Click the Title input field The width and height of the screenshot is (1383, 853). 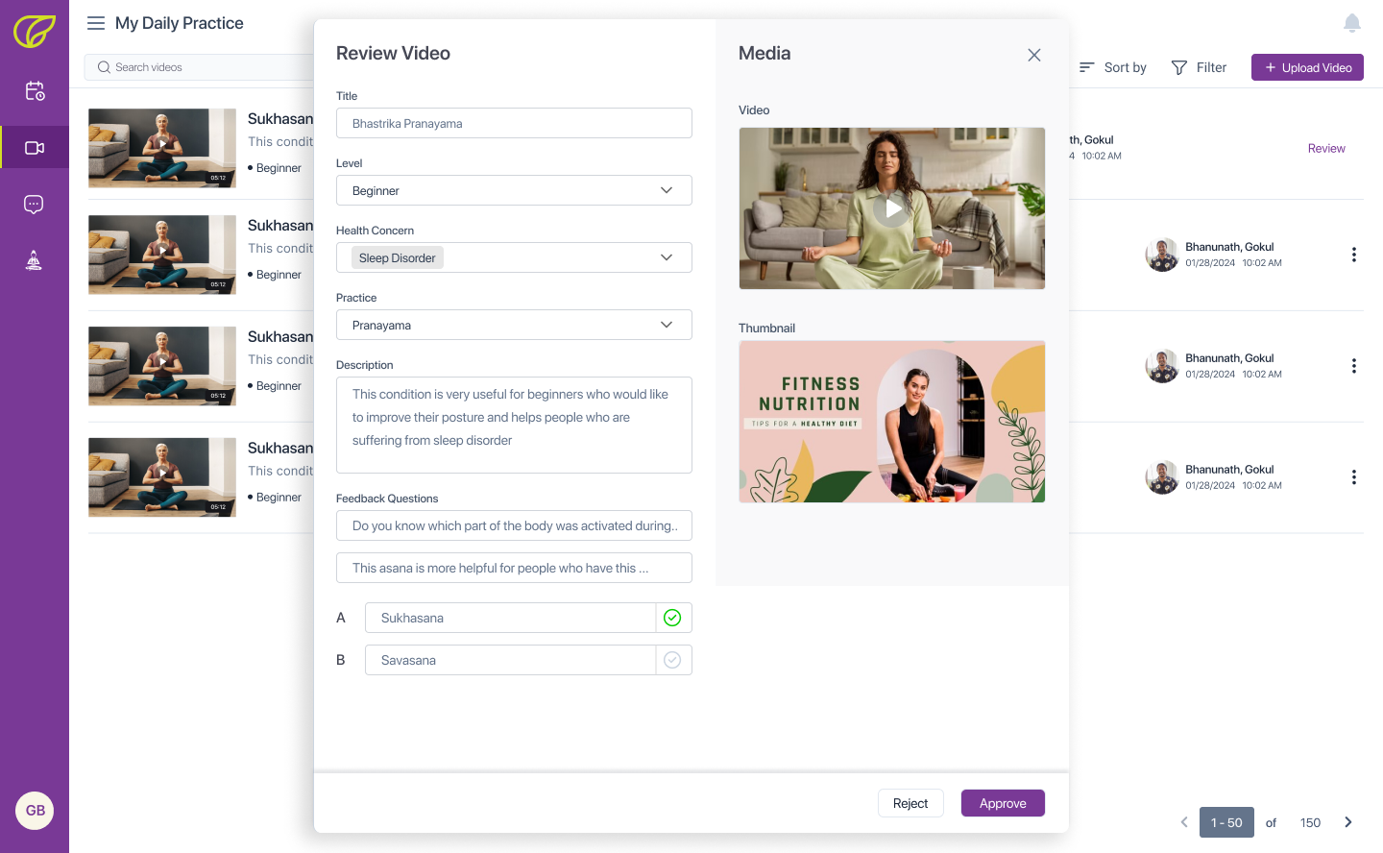click(514, 123)
